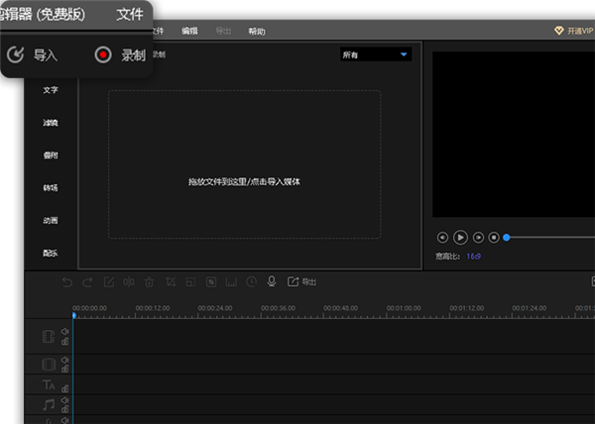Open the 16:9 aspect ratio selector
Image resolution: width=595 pixels, height=424 pixels.
pos(474,256)
